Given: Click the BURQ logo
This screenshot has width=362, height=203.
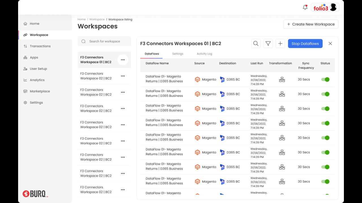Looking at the screenshot, I should pos(35,194).
